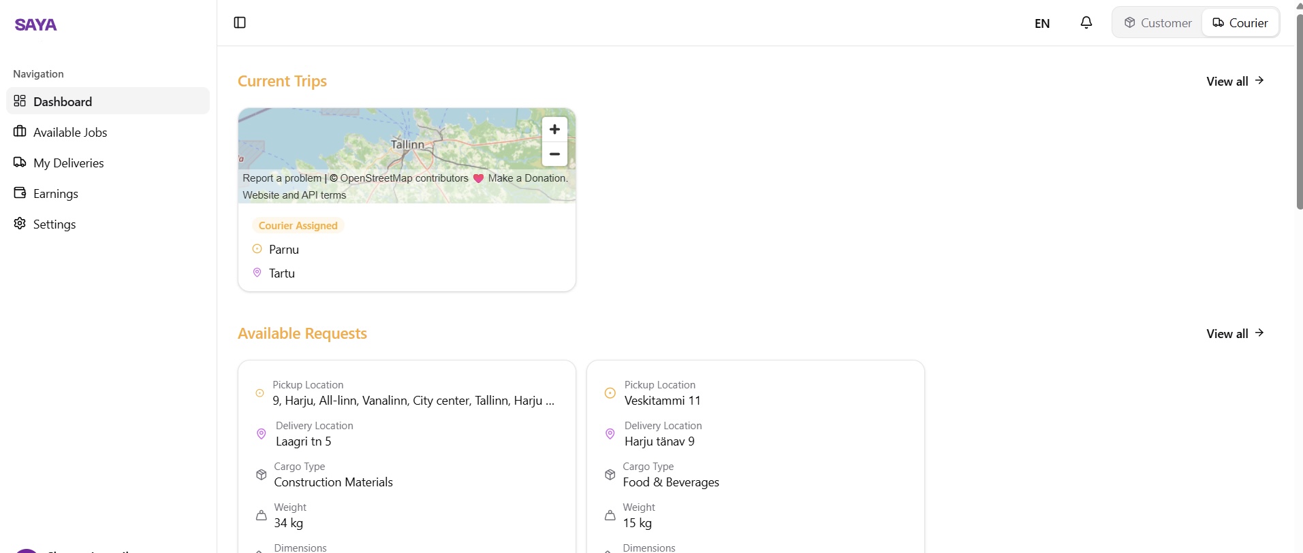View all Available Requests
The height and width of the screenshot is (553, 1303).
(x=1235, y=333)
